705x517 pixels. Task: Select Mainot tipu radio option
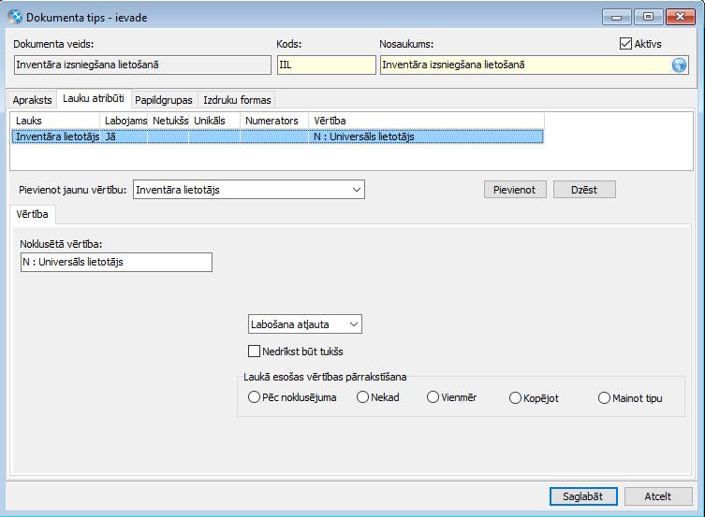tap(604, 398)
